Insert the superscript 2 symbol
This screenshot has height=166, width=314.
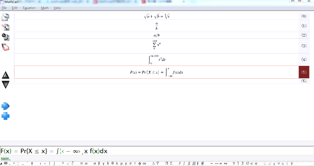click(63, 163)
